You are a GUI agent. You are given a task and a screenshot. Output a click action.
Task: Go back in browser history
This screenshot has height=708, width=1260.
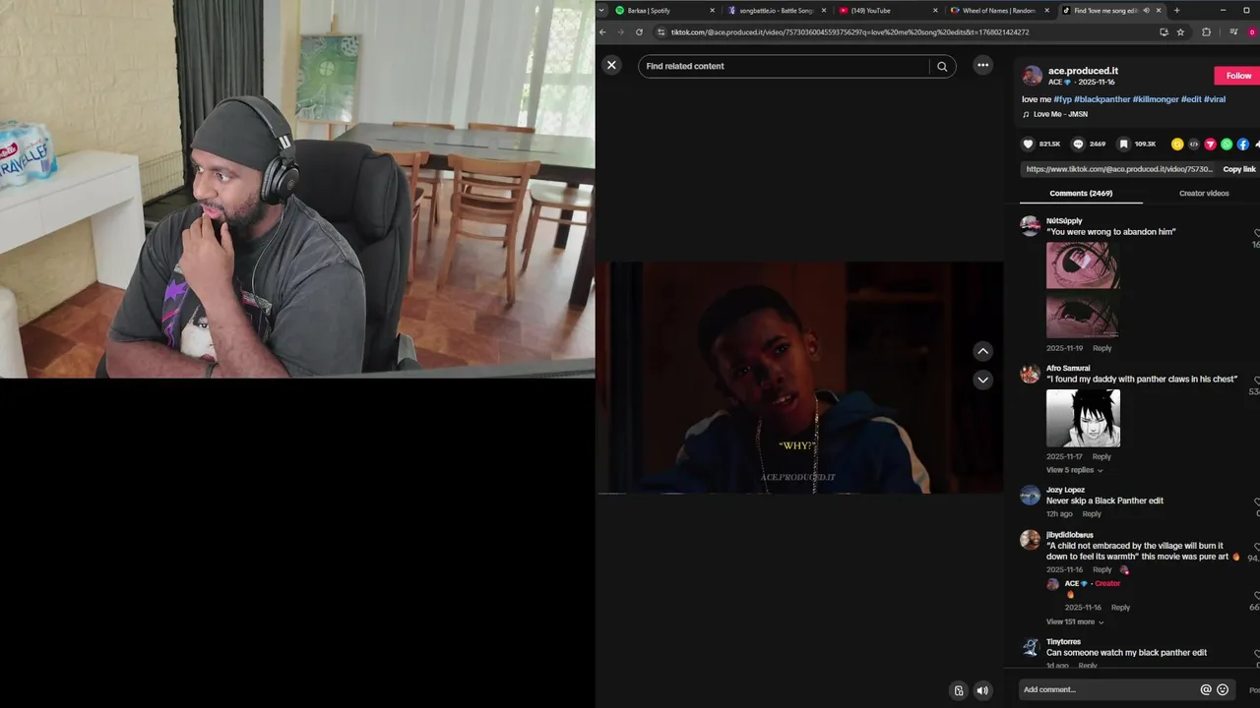click(602, 31)
